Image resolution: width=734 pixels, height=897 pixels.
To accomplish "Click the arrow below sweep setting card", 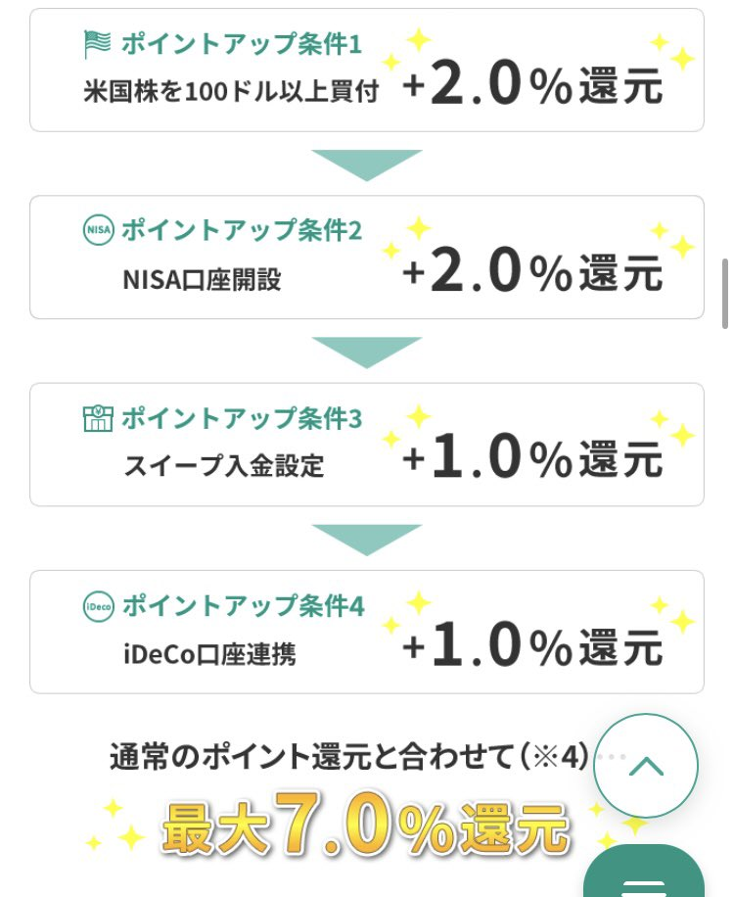I will (x=367, y=540).
